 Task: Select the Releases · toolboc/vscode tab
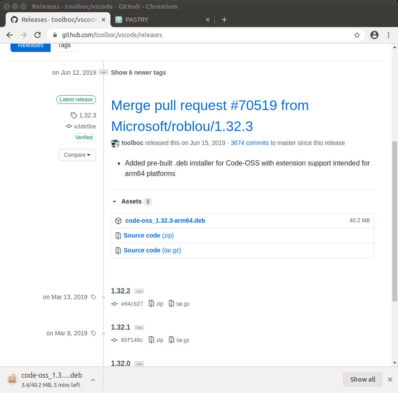point(58,20)
